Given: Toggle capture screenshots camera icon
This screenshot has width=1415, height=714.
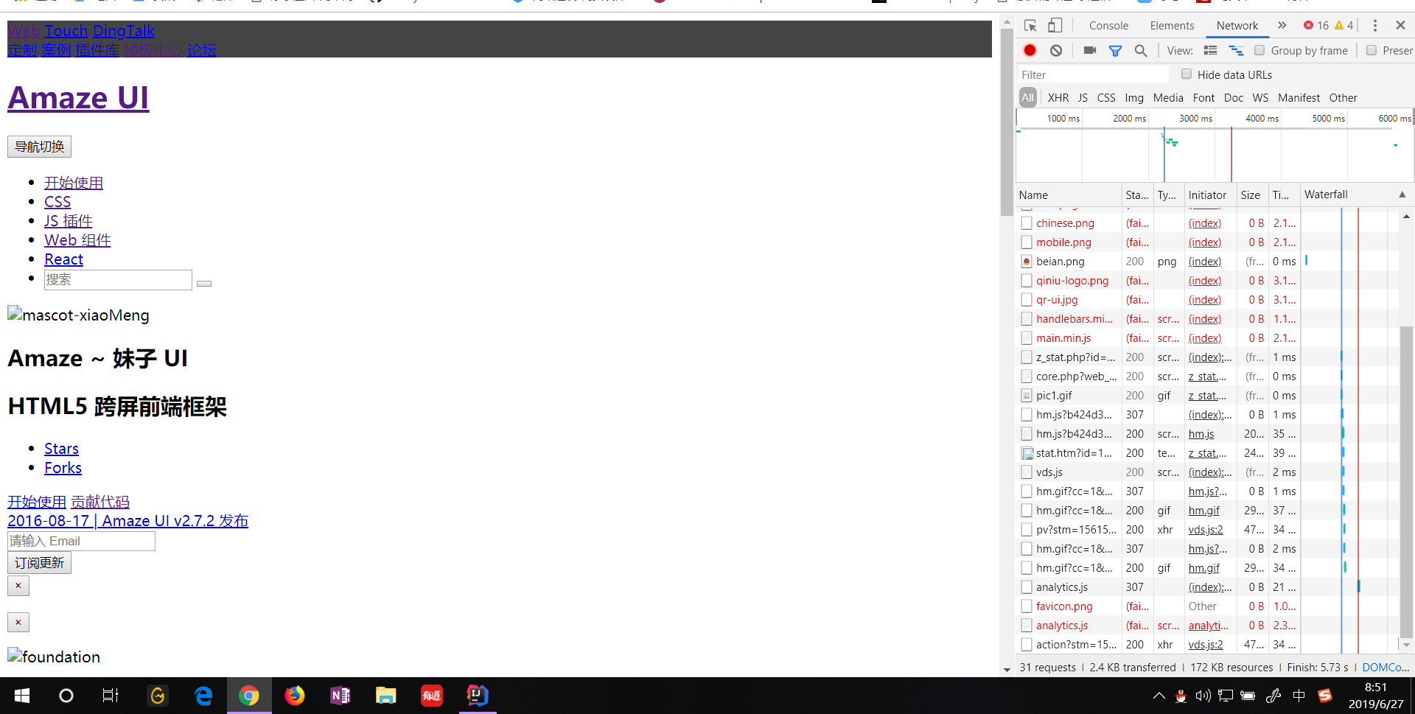Looking at the screenshot, I should 1090,50.
